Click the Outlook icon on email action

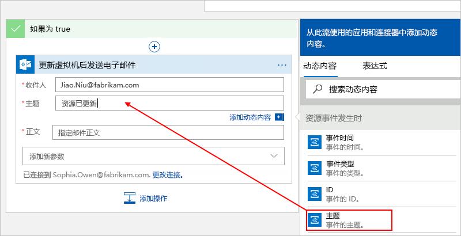[x=25, y=64]
